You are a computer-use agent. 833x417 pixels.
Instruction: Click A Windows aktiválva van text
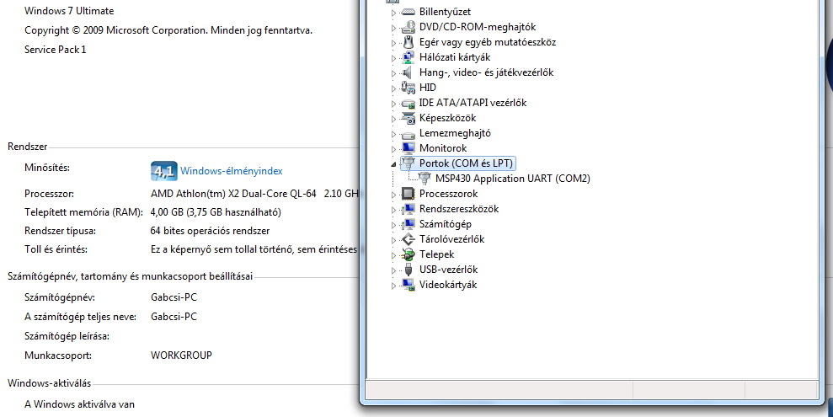(x=80, y=404)
